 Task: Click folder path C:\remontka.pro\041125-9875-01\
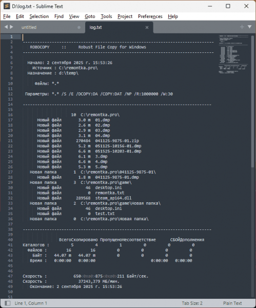pos(118,172)
